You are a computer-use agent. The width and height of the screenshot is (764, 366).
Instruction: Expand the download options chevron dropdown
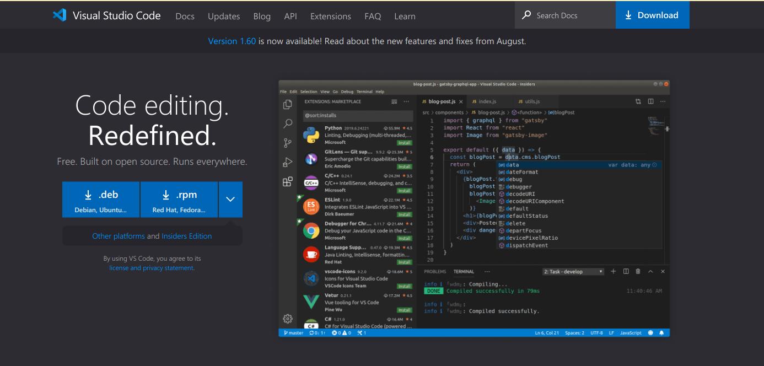[x=230, y=200]
